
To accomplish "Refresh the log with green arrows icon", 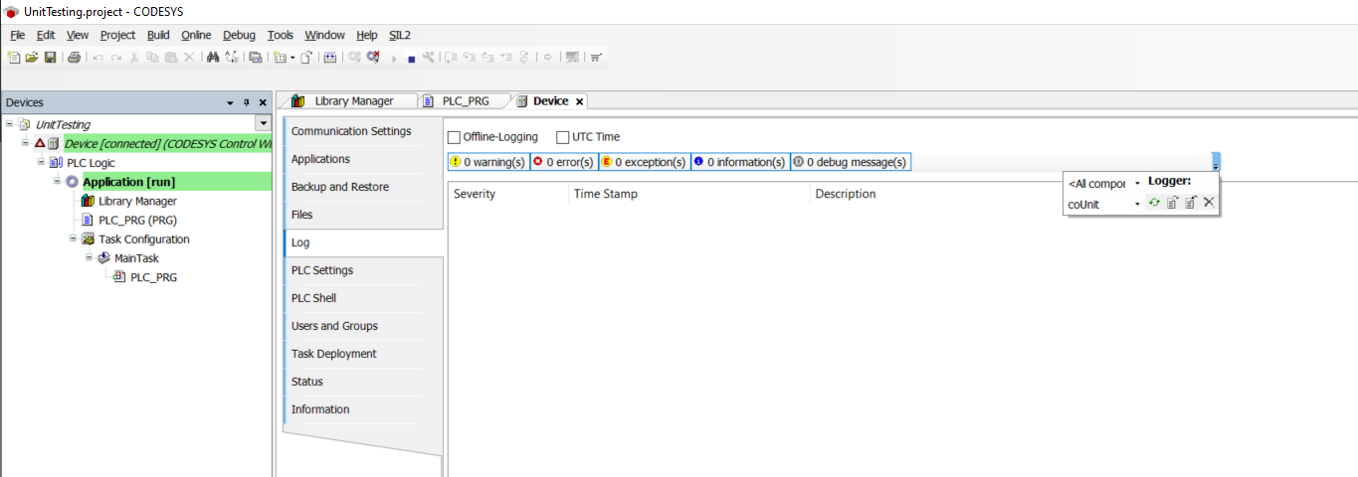I will pos(1154,203).
